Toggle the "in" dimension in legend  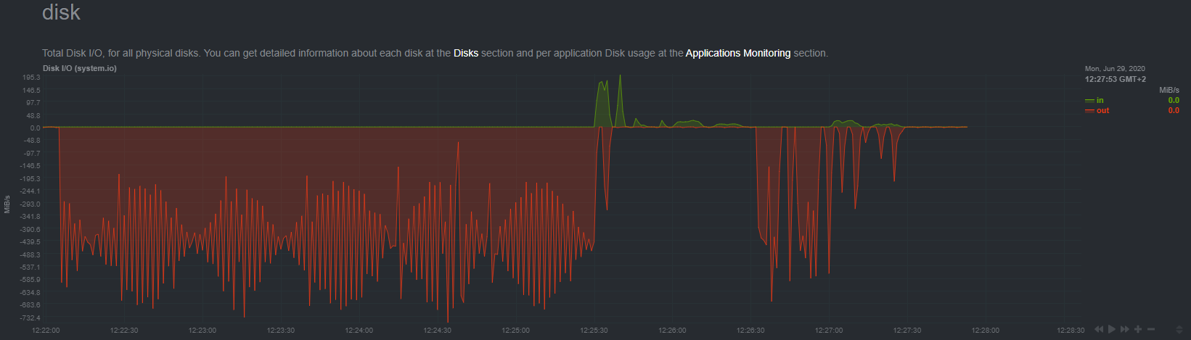tap(1100, 101)
